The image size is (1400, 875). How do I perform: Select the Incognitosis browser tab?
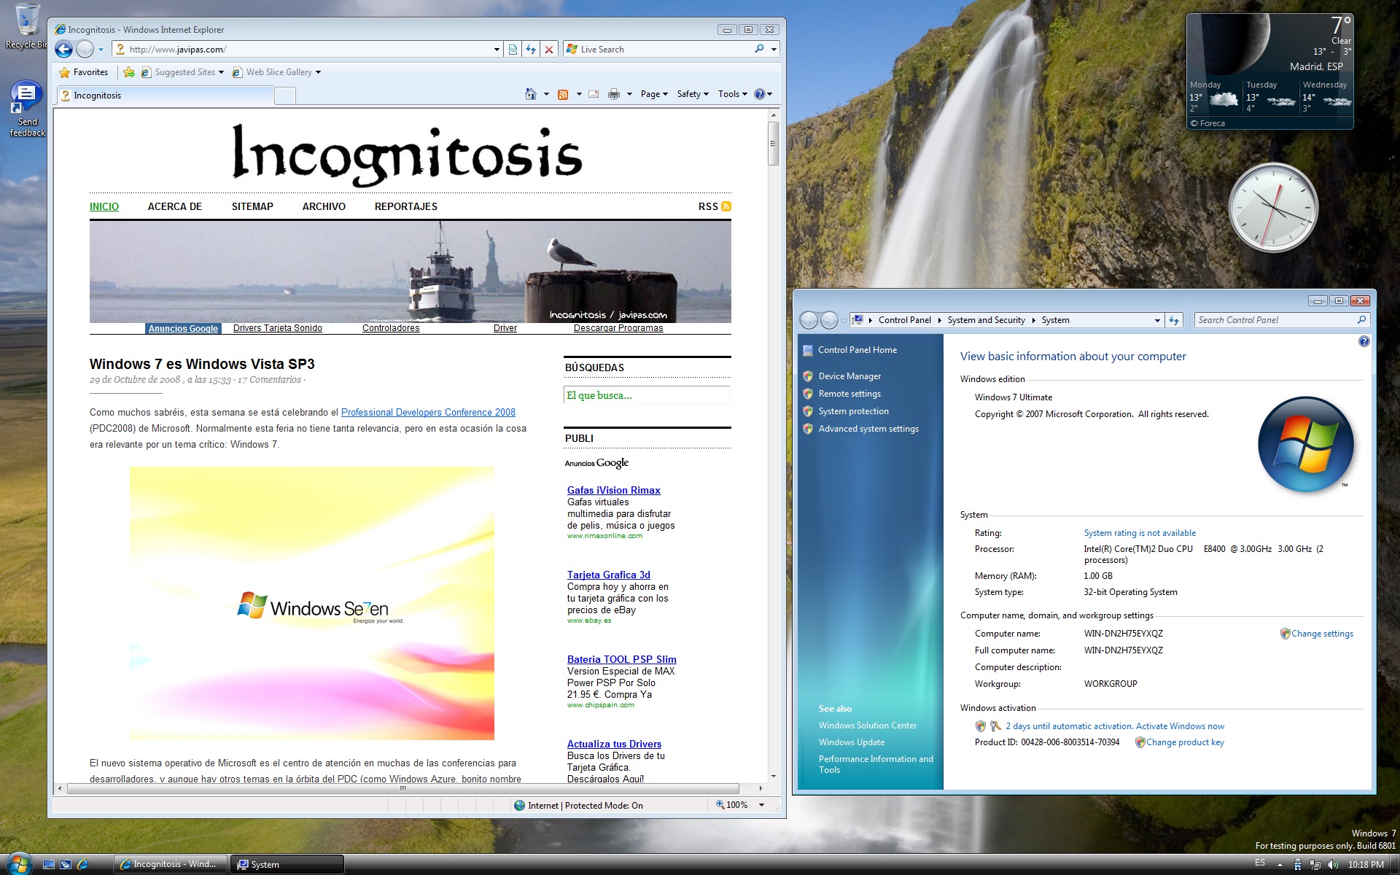[165, 96]
